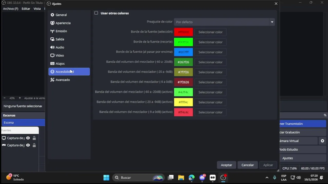Image resolution: width=328 pixels, height=184 pixels.
Task: Click Ajustes button in OBS controls panel
Action: (x=303, y=158)
